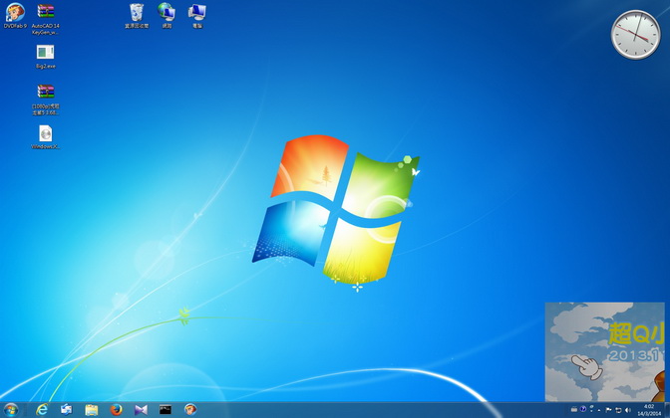Open the volume speaker icon in the tray
670x418 pixels.
point(628,410)
